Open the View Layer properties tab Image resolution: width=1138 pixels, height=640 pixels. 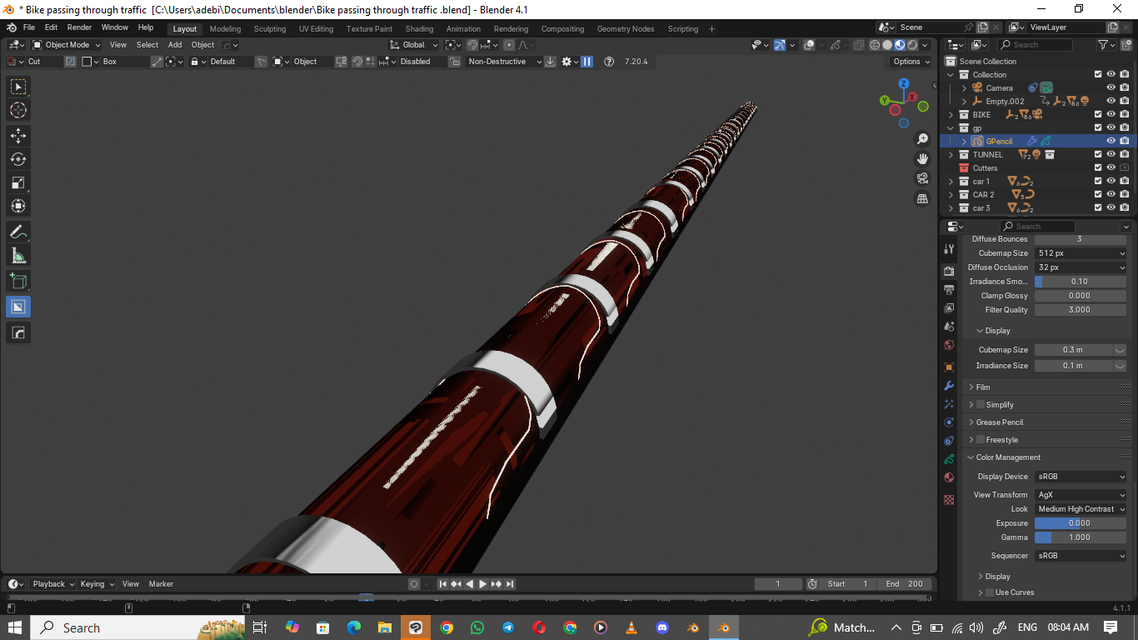[x=949, y=308]
